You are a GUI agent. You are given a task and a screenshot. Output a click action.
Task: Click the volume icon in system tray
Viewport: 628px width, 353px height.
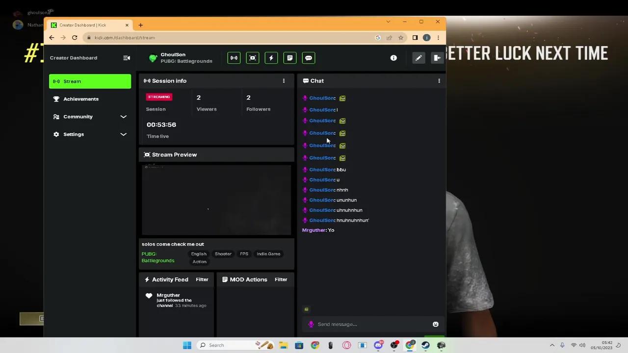582,345
